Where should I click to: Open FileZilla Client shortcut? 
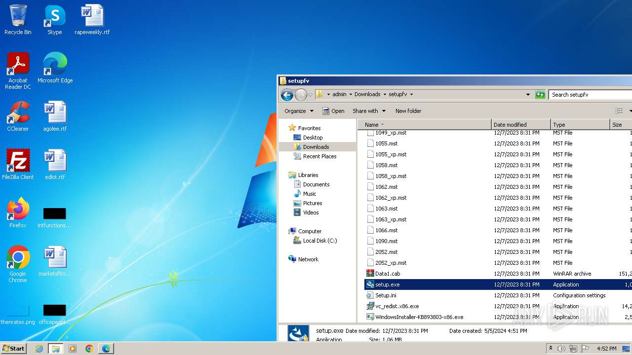[18, 165]
